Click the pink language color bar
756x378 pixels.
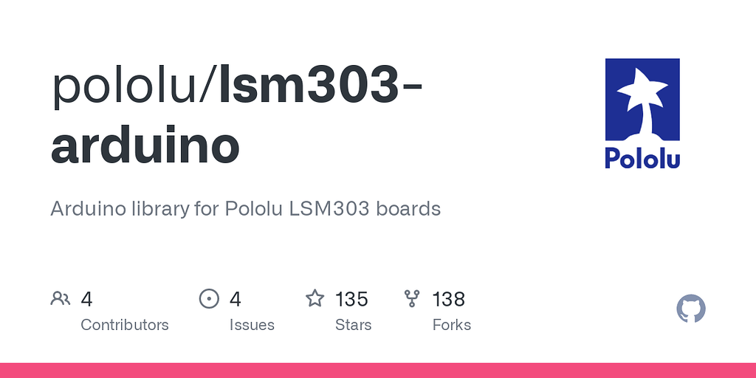pos(378,371)
